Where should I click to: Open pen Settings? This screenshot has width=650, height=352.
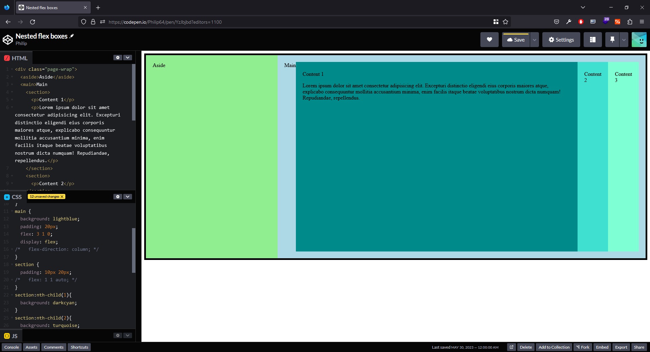coord(561,40)
